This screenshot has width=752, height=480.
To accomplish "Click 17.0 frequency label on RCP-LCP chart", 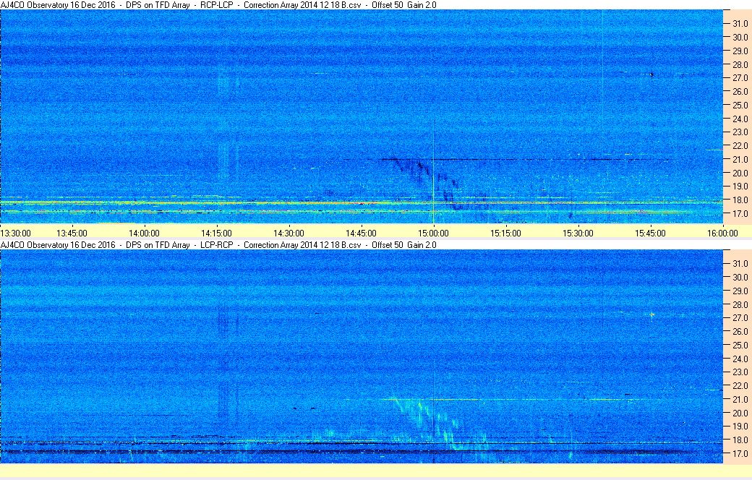I will (740, 213).
